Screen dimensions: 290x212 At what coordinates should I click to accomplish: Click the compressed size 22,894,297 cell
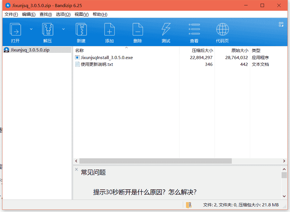click(x=201, y=58)
